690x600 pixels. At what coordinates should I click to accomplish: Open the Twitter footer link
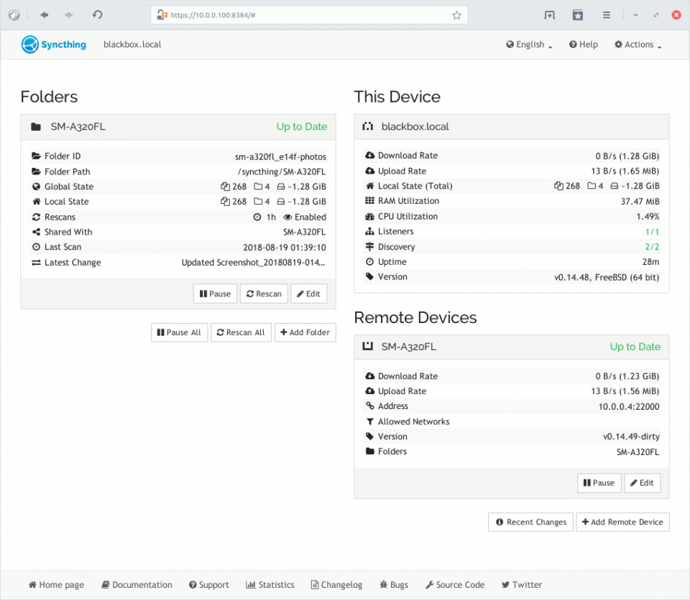click(x=522, y=585)
